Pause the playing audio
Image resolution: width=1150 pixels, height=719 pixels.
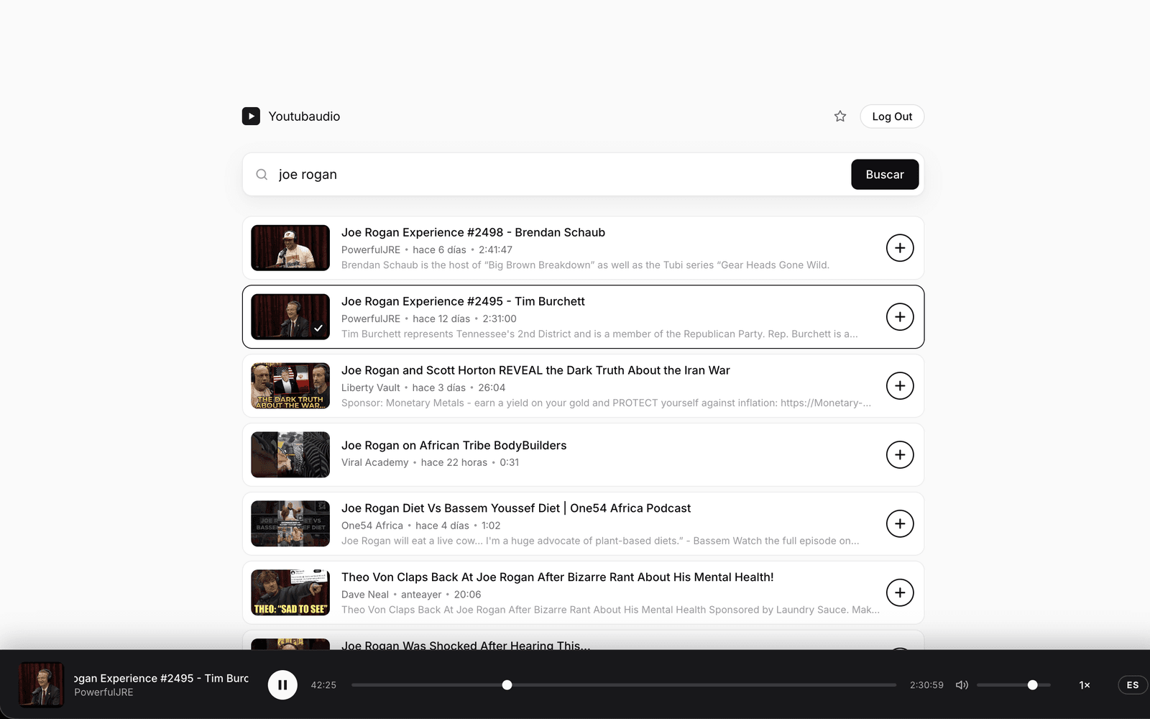point(282,684)
